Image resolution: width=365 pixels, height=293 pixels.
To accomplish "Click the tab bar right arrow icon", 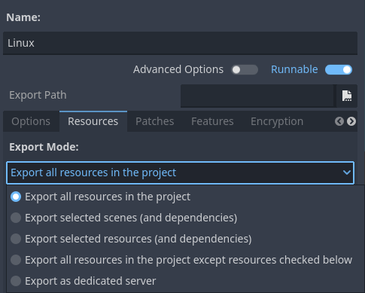I will point(351,121).
